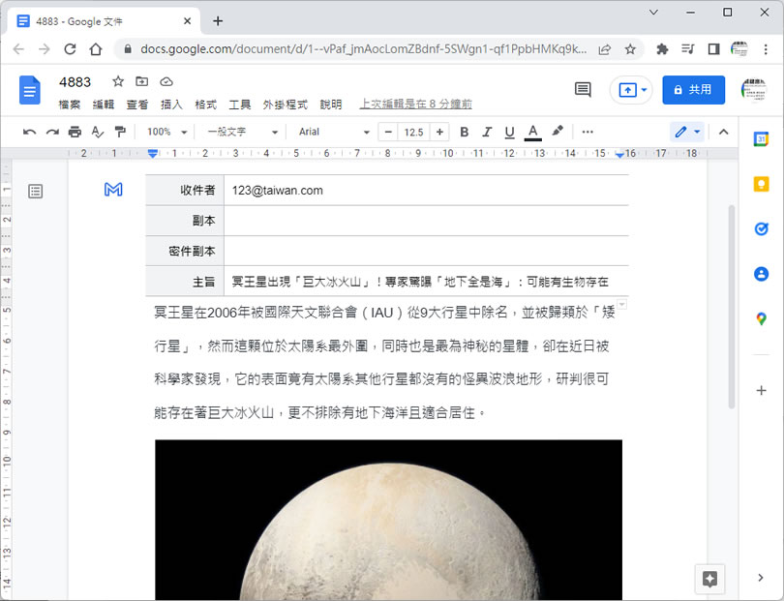Click the 收件者 email address field
Viewport: 784px width, 601px height.
(x=425, y=191)
